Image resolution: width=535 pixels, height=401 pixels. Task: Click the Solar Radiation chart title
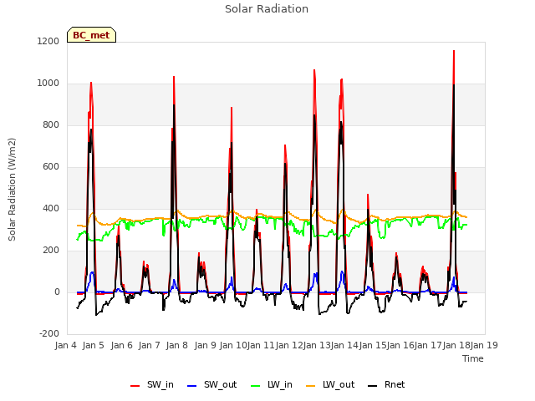point(267,9)
